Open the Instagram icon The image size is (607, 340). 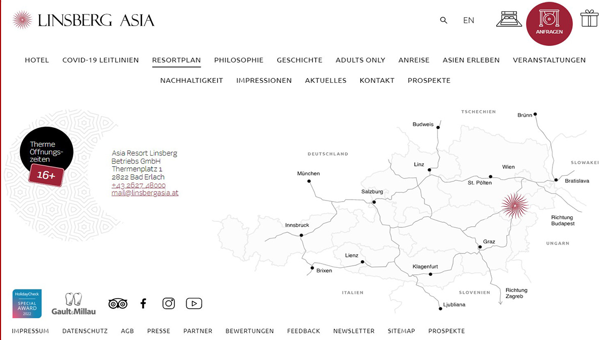(x=168, y=304)
